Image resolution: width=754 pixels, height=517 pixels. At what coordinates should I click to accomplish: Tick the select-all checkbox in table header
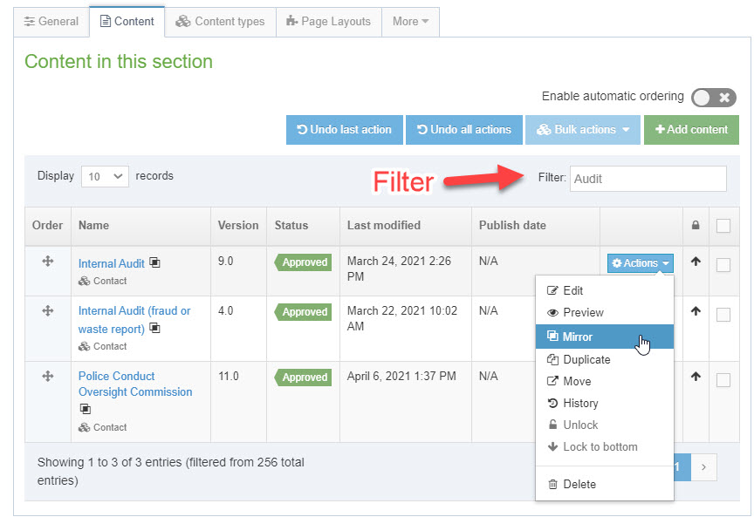click(x=723, y=226)
